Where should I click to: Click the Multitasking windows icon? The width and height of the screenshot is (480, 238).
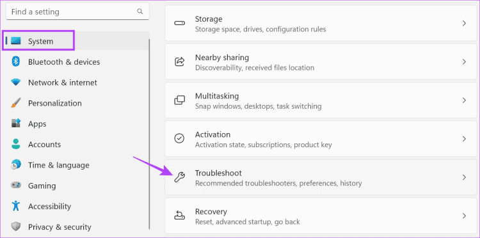point(179,100)
